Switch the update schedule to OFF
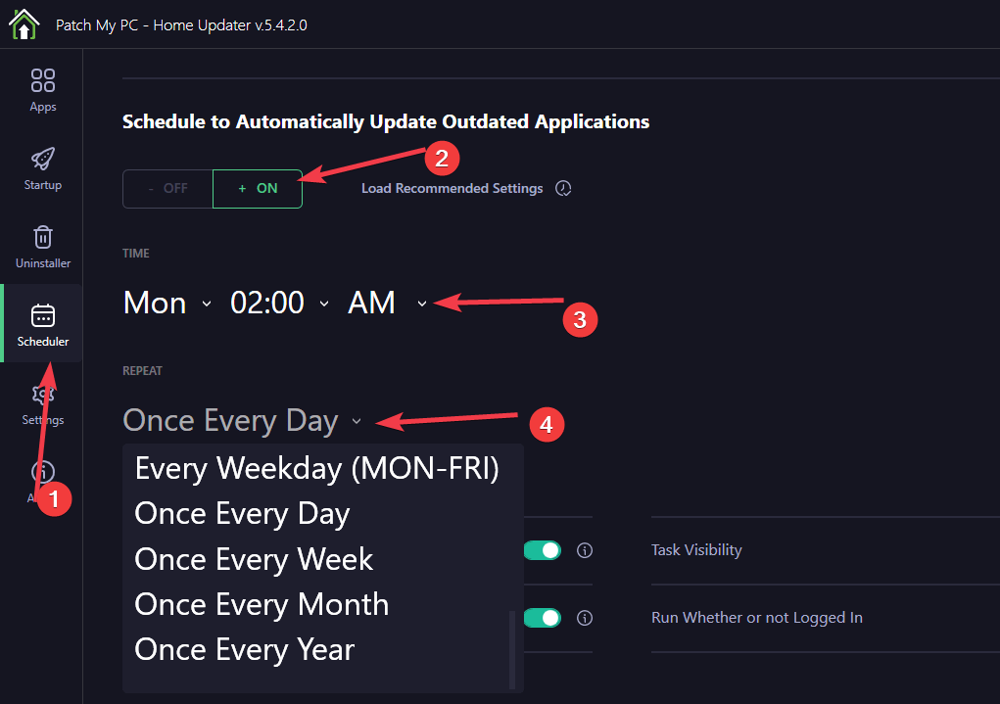This screenshot has width=1000, height=704. point(167,188)
